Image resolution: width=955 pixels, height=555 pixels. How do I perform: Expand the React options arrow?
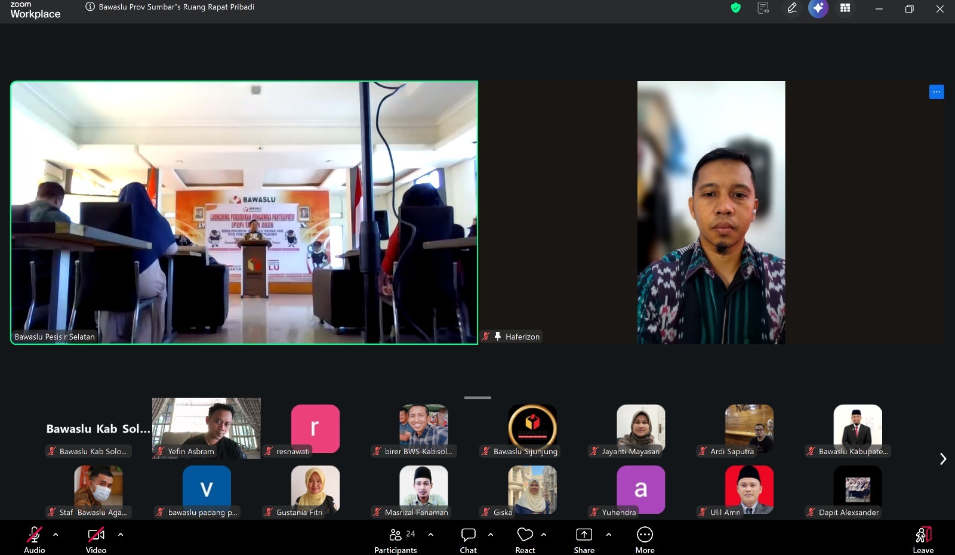click(x=544, y=535)
